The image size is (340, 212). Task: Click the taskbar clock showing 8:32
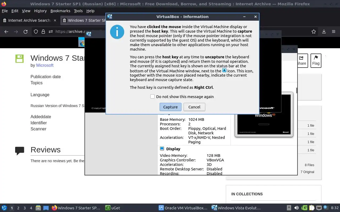[335, 208]
